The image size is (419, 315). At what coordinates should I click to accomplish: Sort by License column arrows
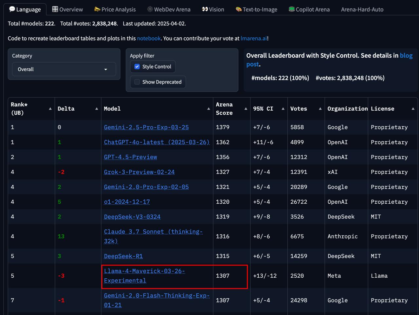(413, 109)
